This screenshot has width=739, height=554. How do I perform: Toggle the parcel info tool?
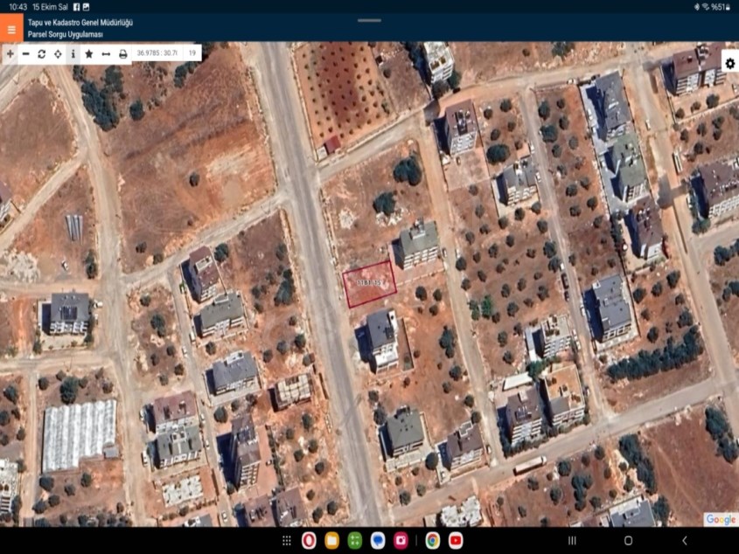coord(73,54)
